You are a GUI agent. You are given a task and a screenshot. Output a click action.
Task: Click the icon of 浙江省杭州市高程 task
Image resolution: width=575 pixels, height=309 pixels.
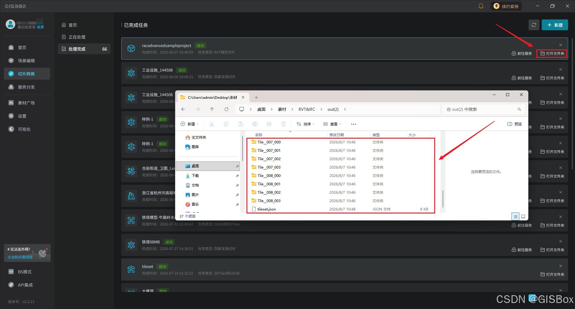(x=131, y=196)
